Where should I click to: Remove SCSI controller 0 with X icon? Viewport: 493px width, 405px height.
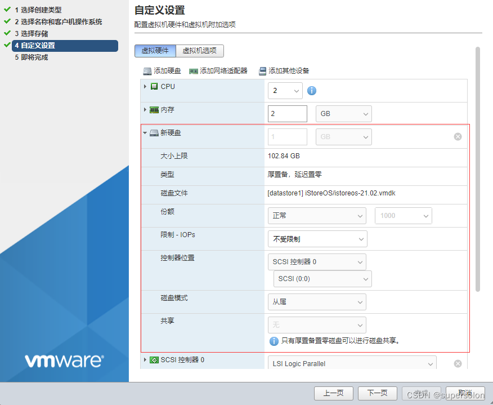click(458, 364)
